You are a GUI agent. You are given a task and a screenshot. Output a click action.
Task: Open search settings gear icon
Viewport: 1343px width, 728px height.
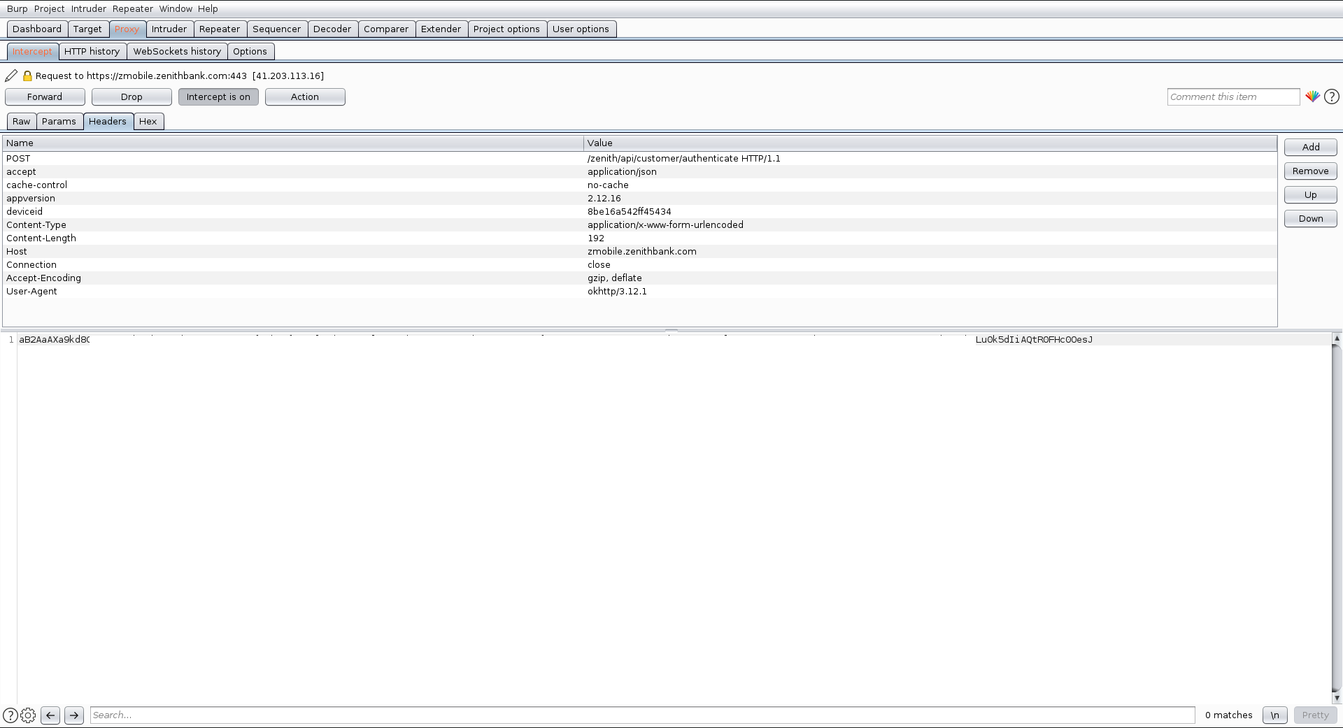[28, 715]
